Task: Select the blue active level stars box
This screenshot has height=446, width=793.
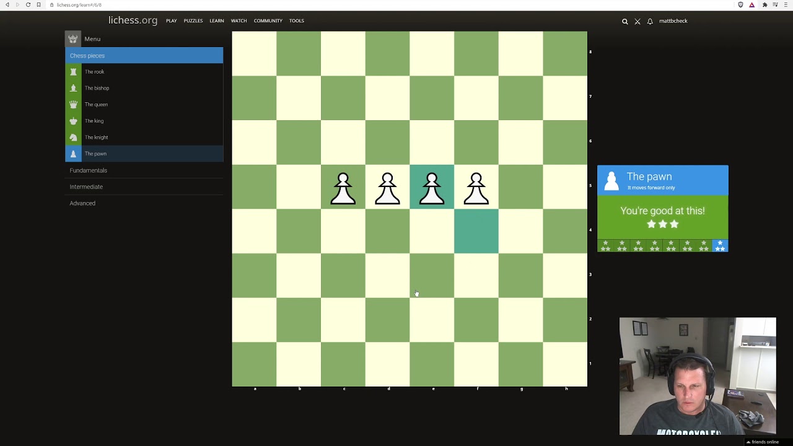Action: pos(720,246)
